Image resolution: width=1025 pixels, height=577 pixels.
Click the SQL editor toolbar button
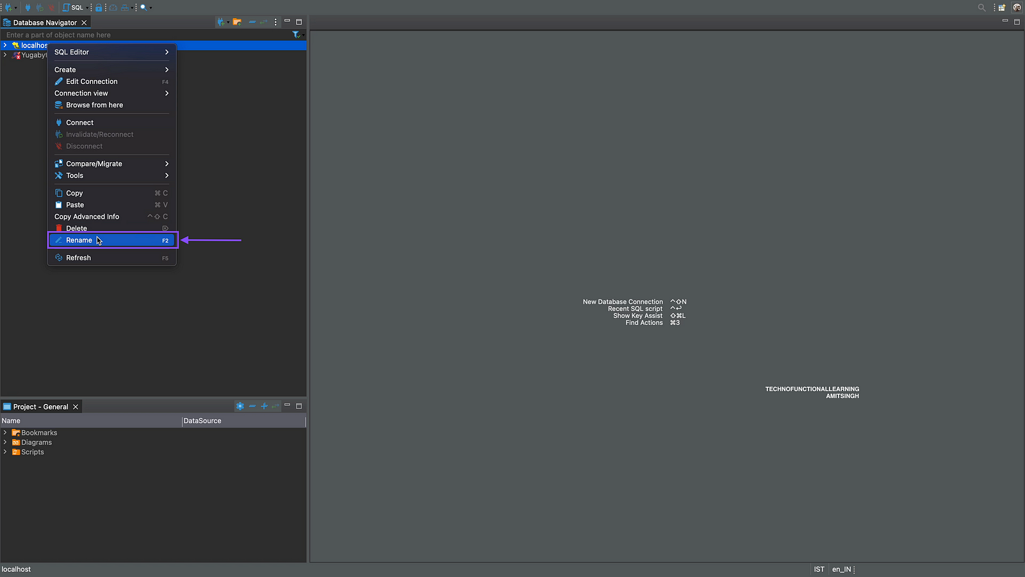click(74, 8)
